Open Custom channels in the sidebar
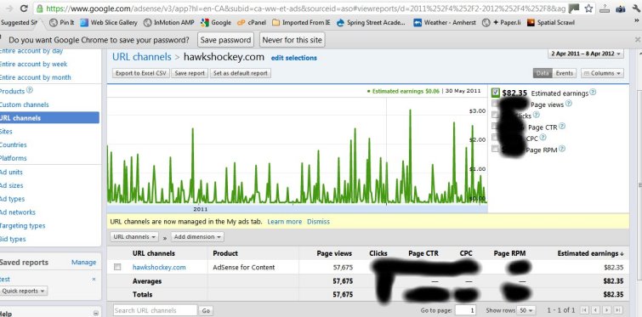Image resolution: width=642 pixels, height=317 pixels. [24, 105]
